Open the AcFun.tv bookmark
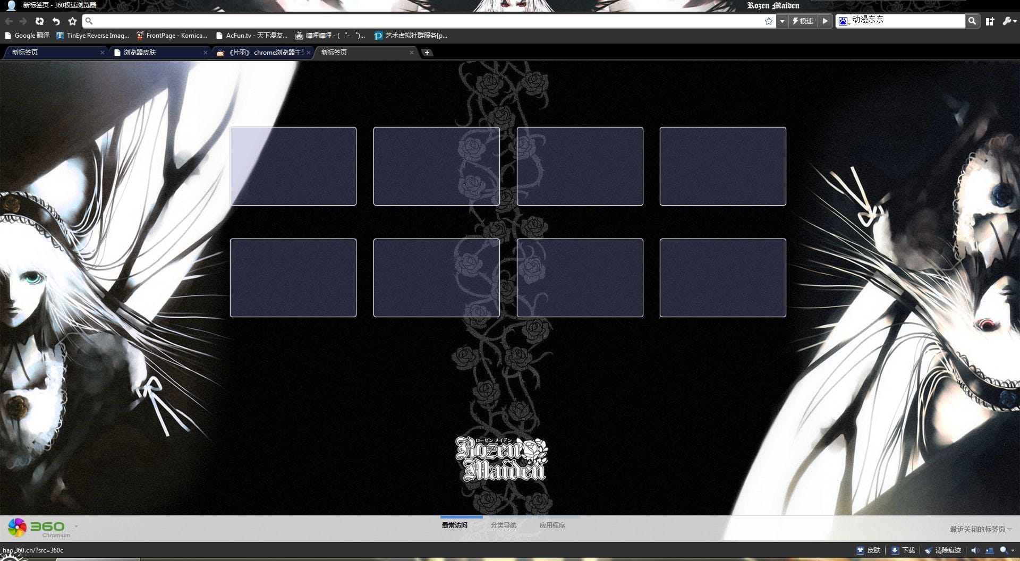The image size is (1020, 561). [251, 36]
